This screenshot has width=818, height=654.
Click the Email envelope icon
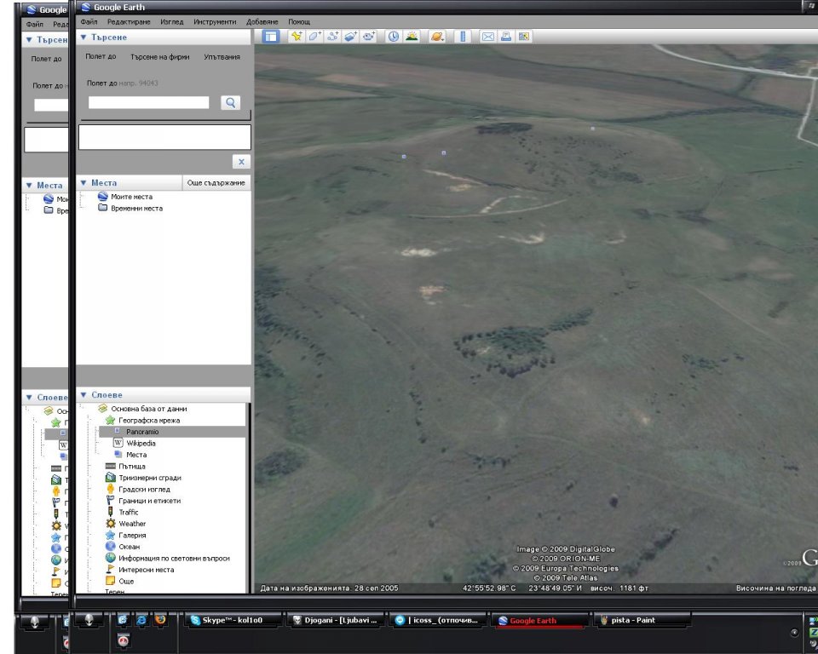point(488,37)
